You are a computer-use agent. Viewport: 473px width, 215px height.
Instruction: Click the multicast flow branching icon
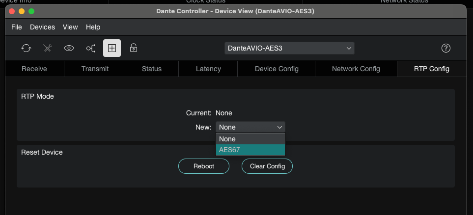point(91,48)
